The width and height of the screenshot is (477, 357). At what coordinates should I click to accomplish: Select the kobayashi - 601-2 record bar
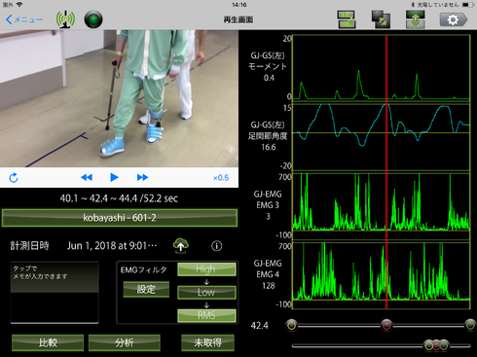coord(120,218)
